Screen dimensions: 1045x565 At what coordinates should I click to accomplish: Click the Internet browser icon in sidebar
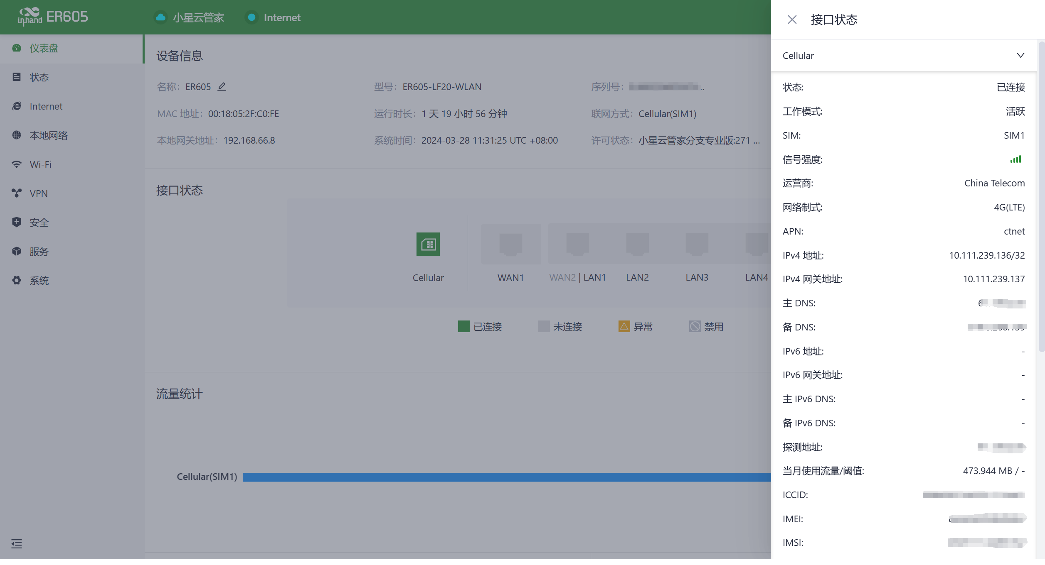pyautogui.click(x=17, y=106)
